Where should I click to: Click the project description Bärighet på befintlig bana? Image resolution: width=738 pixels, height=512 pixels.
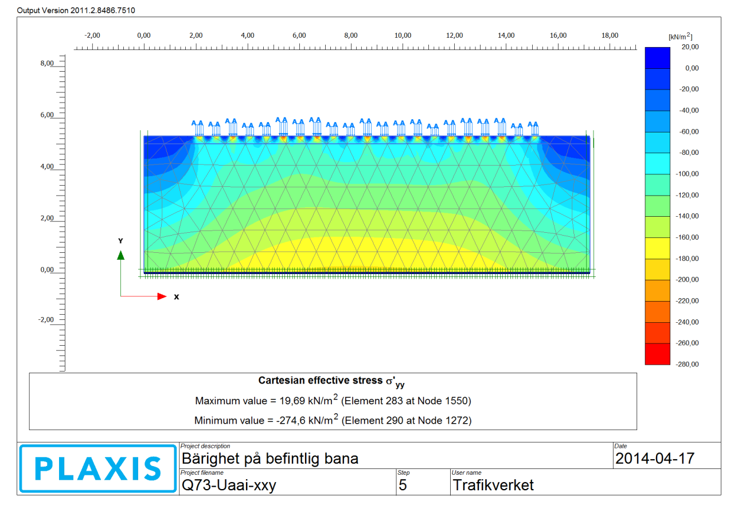[270, 459]
